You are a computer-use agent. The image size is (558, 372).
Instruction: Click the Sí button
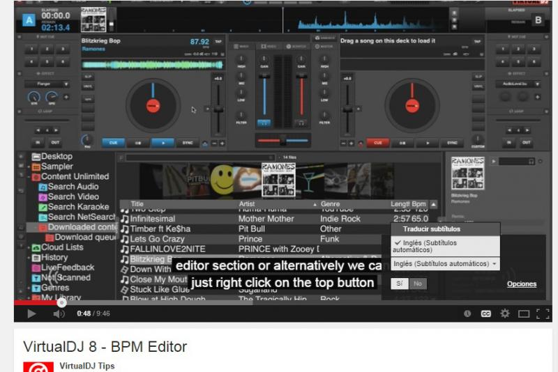pyautogui.click(x=399, y=284)
